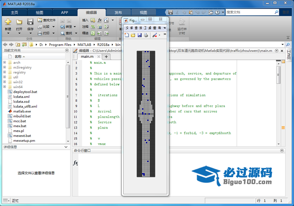Click the green % comment icon
Image resolution: width=294 pixels, height=206 pixels.
pos(93,27)
